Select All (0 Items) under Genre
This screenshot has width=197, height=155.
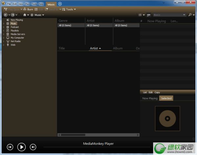(x=71, y=25)
